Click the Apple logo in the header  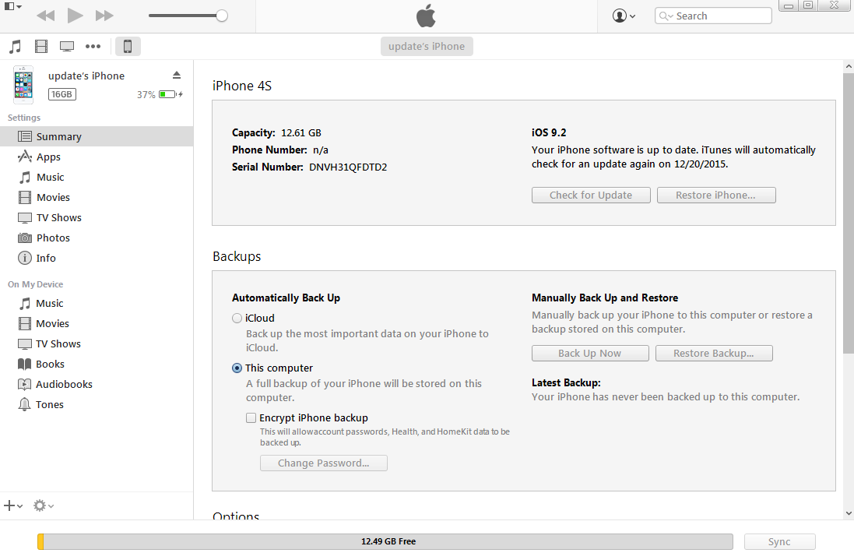[x=426, y=16]
